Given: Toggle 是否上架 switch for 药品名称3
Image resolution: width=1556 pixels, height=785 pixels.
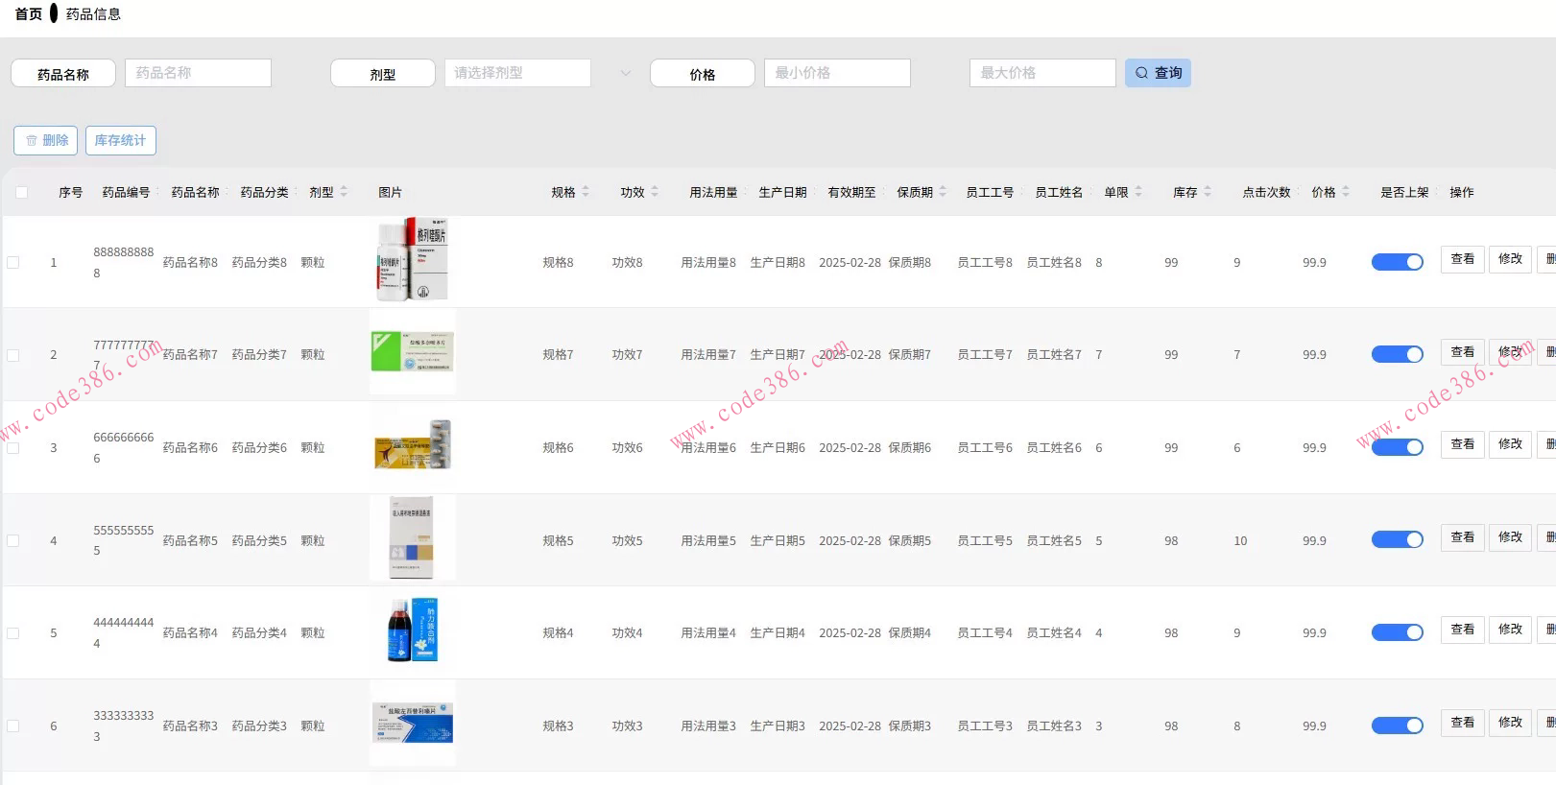Looking at the screenshot, I should click(x=1397, y=726).
